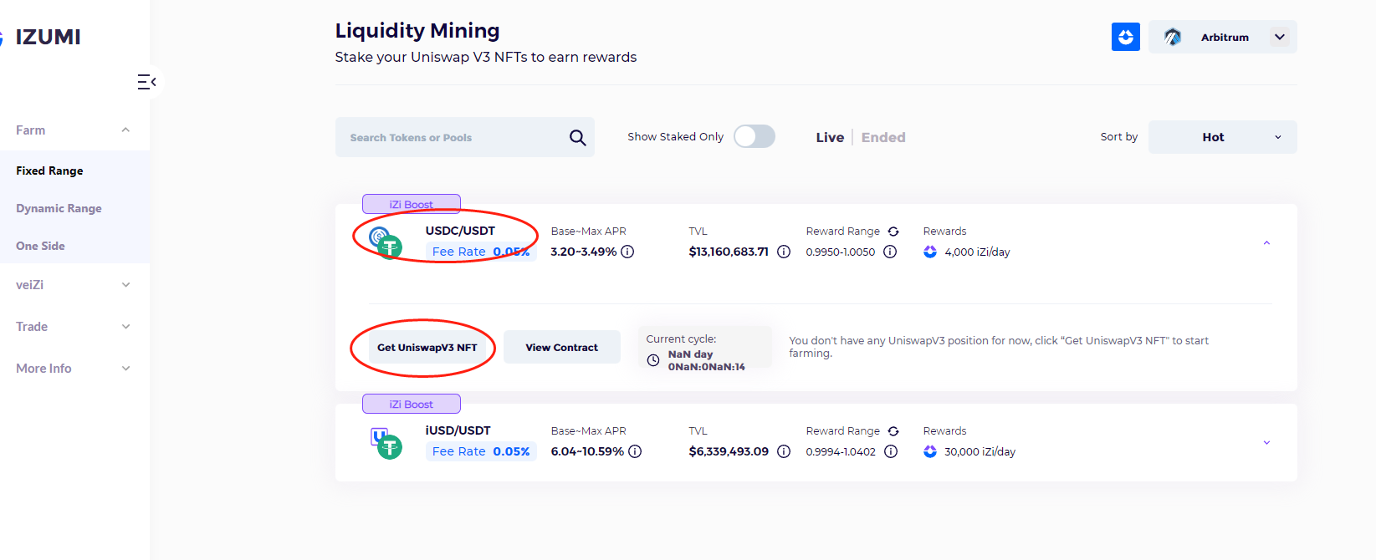The height and width of the screenshot is (560, 1376).
Task: Switch to the Ended tab
Action: point(883,138)
